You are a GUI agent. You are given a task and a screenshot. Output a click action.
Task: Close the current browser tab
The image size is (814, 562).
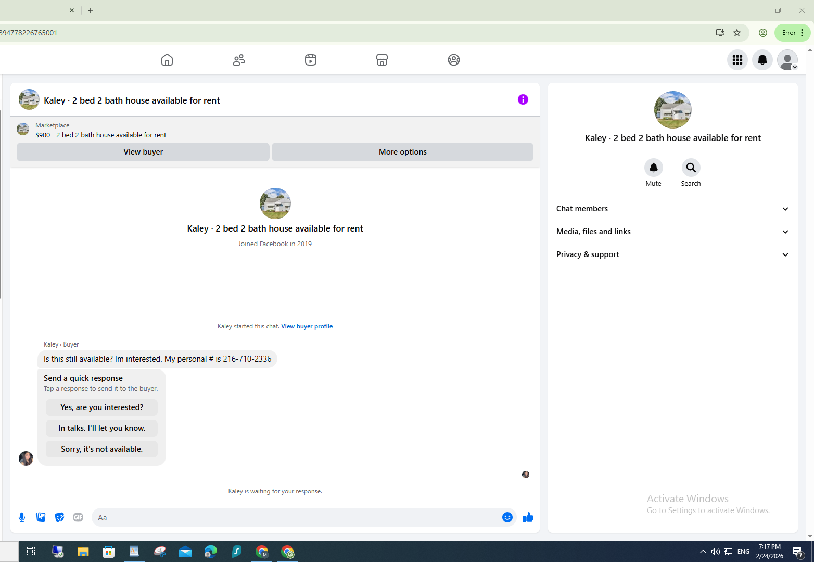[x=72, y=10]
